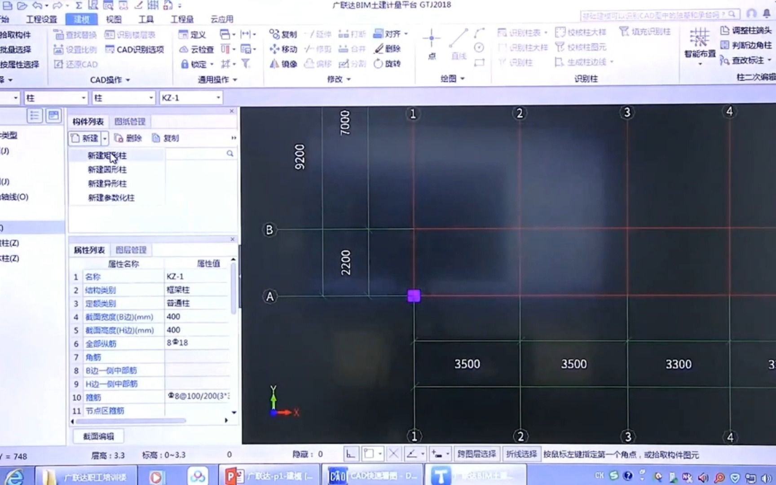Switch to the 图层管理 tab
The image size is (776, 485).
(x=131, y=250)
